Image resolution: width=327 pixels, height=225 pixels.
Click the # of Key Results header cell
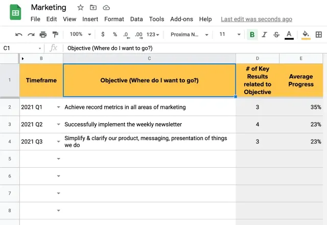coord(258,80)
